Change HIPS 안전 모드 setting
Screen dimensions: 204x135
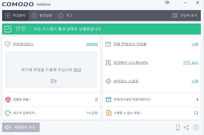[x=191, y=62]
